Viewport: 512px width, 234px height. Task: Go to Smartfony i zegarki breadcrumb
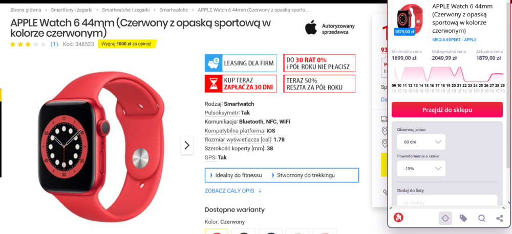[72, 10]
